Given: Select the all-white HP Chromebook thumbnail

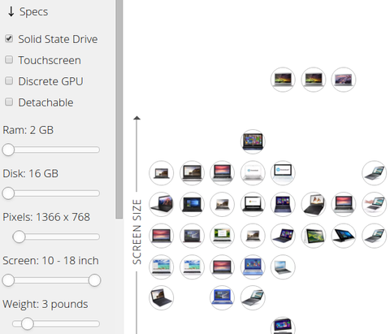Looking at the screenshot, I should click(x=253, y=173).
